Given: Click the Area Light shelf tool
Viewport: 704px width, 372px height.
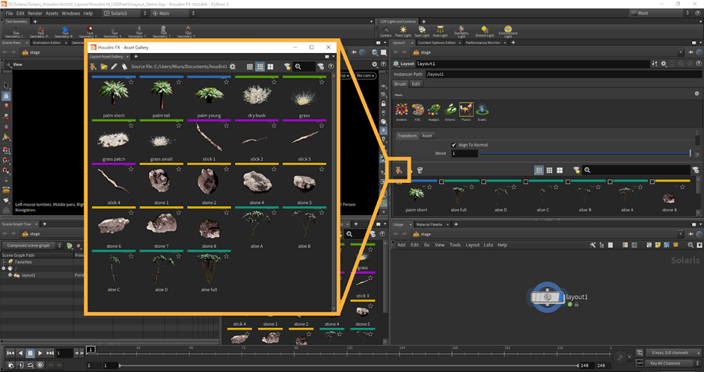Looking at the screenshot, I should coord(440,31).
